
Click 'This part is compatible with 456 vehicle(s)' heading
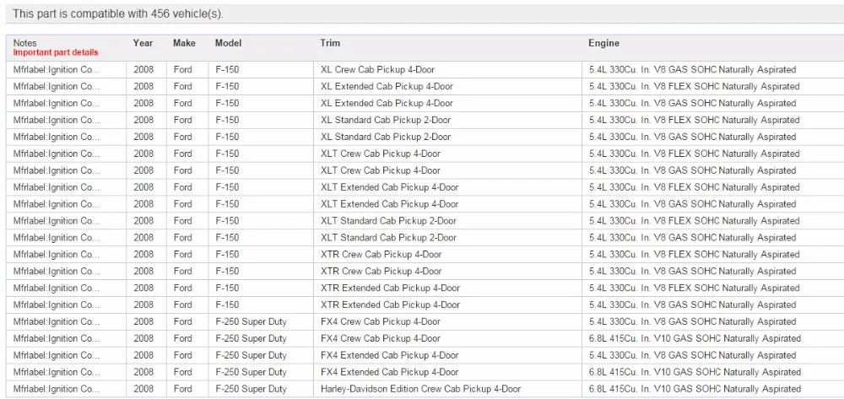pos(118,14)
